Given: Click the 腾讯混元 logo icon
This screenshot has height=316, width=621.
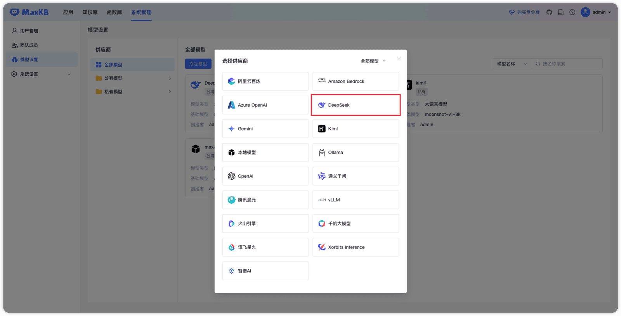Looking at the screenshot, I should [231, 200].
